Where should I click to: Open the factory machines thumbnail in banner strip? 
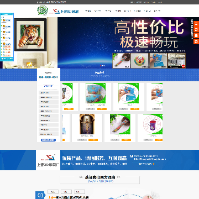[176, 61]
